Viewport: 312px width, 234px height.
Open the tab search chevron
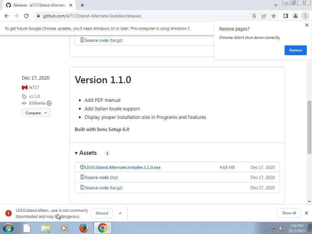point(275,5)
